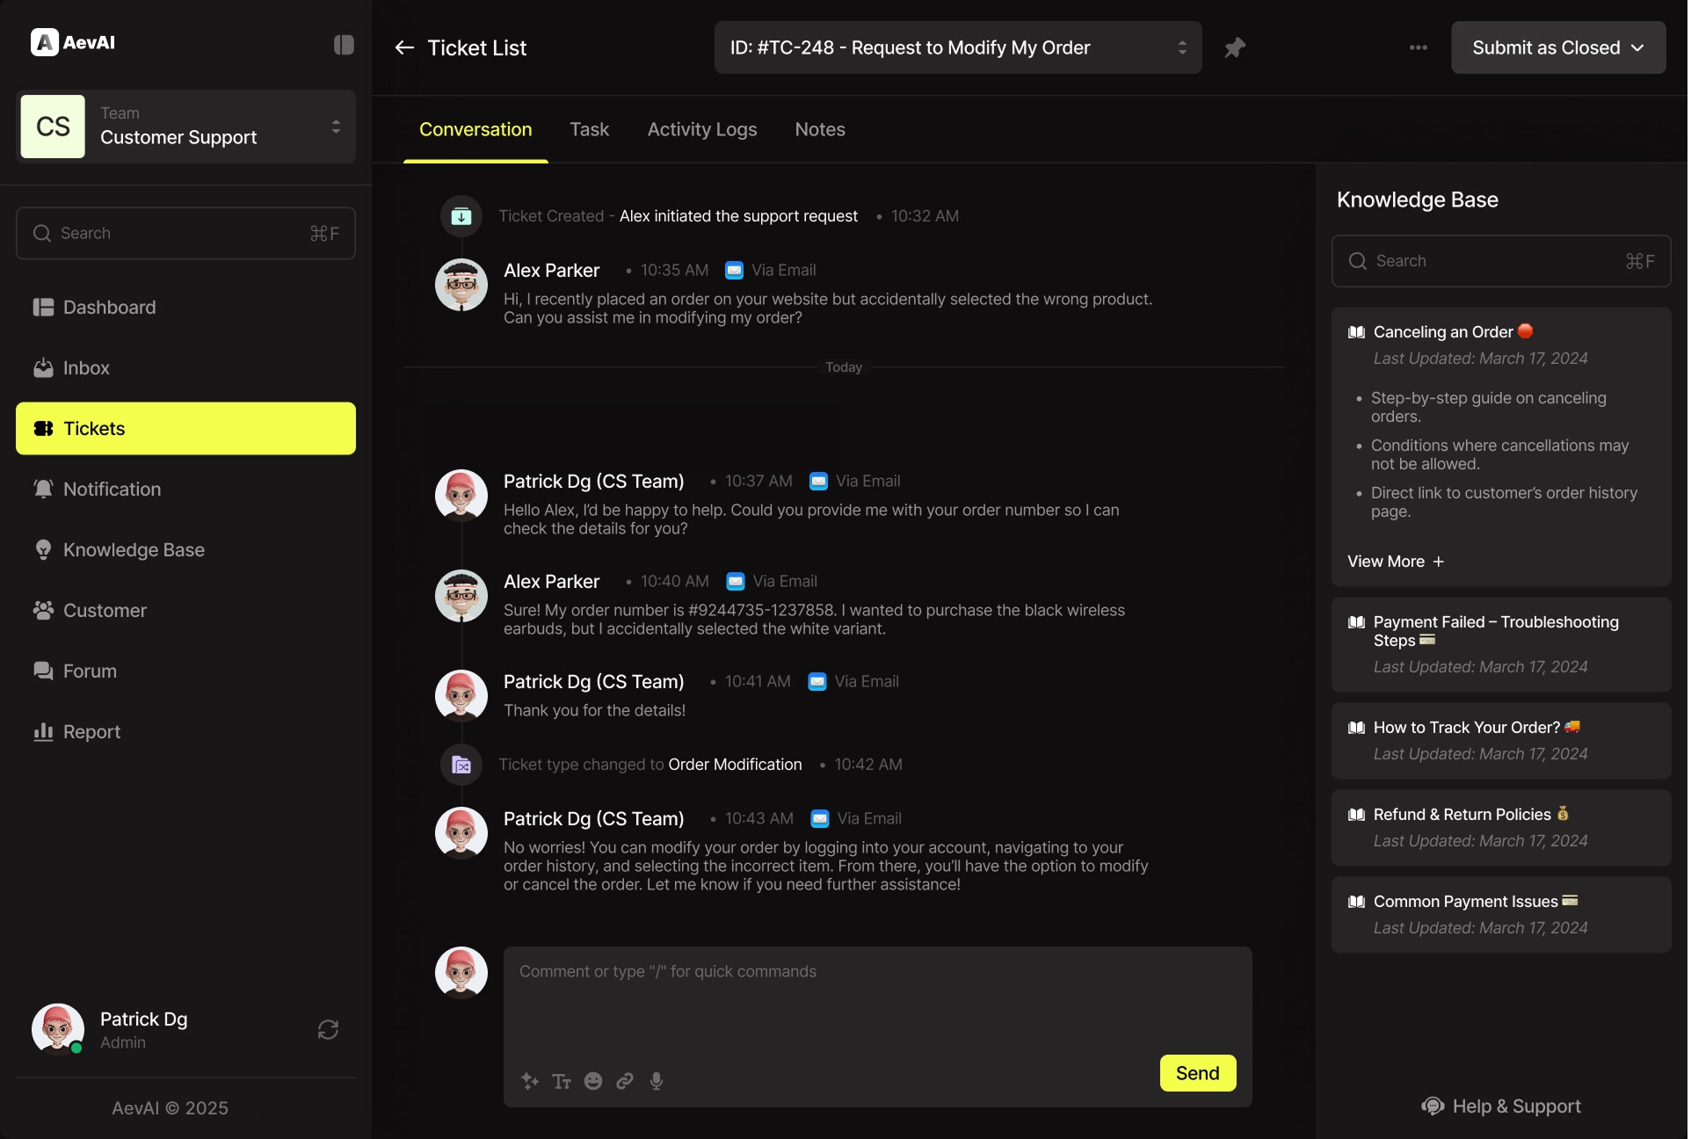This screenshot has width=1691, height=1139.
Task: Collapse the sidebar panel icon
Action: [344, 45]
